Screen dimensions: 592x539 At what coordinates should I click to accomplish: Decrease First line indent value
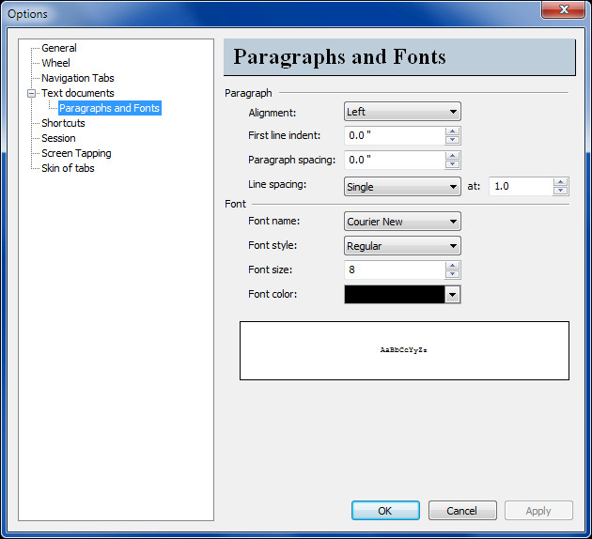(452, 140)
